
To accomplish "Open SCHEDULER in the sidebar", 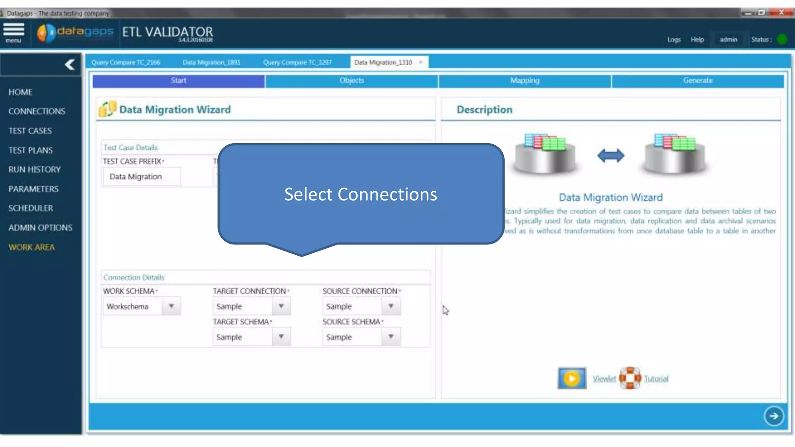I will (x=31, y=208).
